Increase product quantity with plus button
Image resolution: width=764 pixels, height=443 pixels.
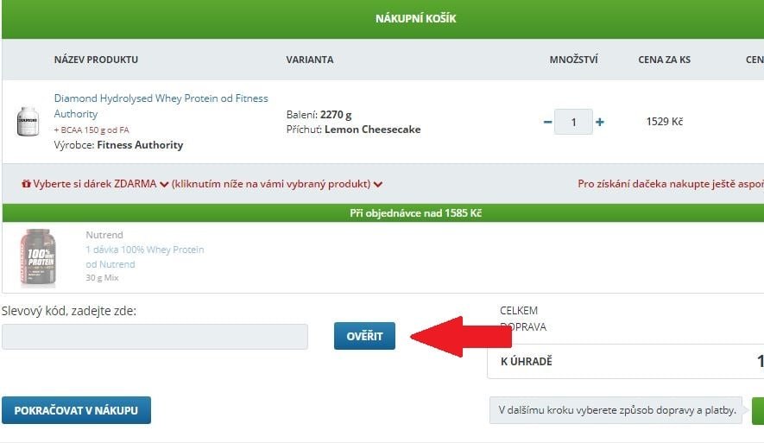coord(600,123)
